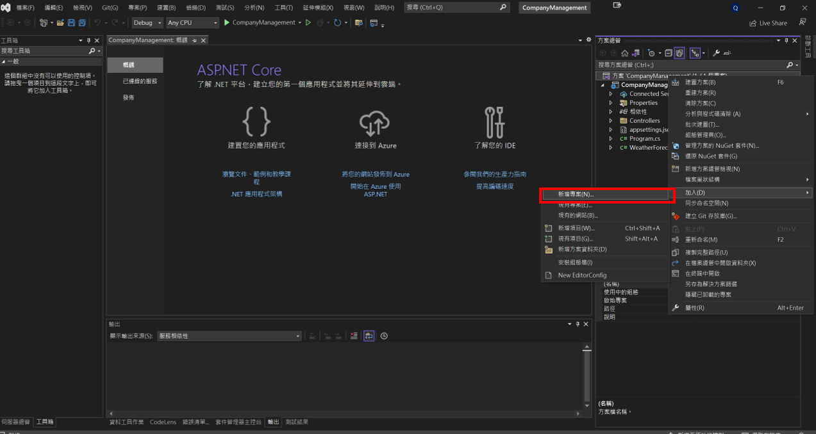Click the magnifier search icon in Solution Explorer
Image resolution: width=816 pixels, height=434 pixels.
pos(790,65)
